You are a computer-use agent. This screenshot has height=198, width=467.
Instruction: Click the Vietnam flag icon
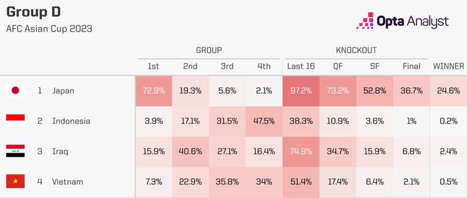pyautogui.click(x=15, y=181)
